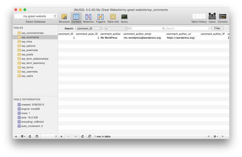Screen dimensions: 242x157
Task: Click the Search filter input field
Action: 170,28
